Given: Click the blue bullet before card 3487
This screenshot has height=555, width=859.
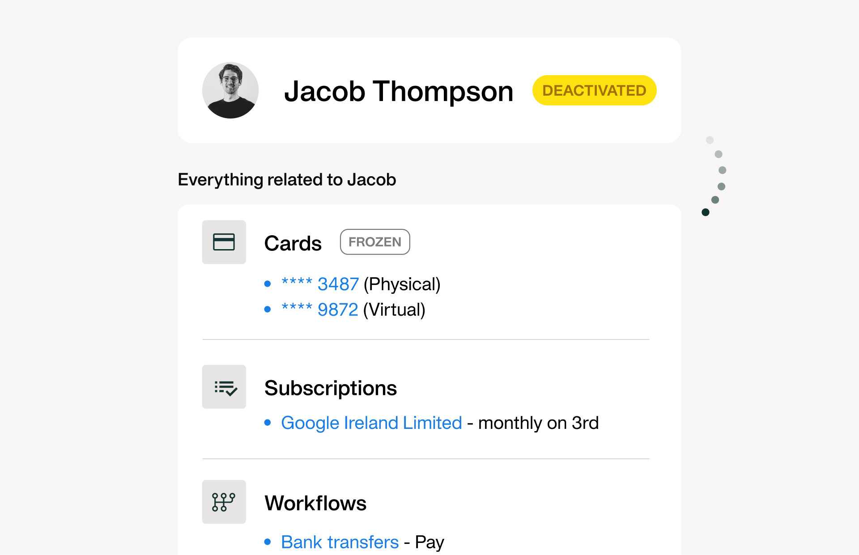Looking at the screenshot, I should click(x=268, y=284).
